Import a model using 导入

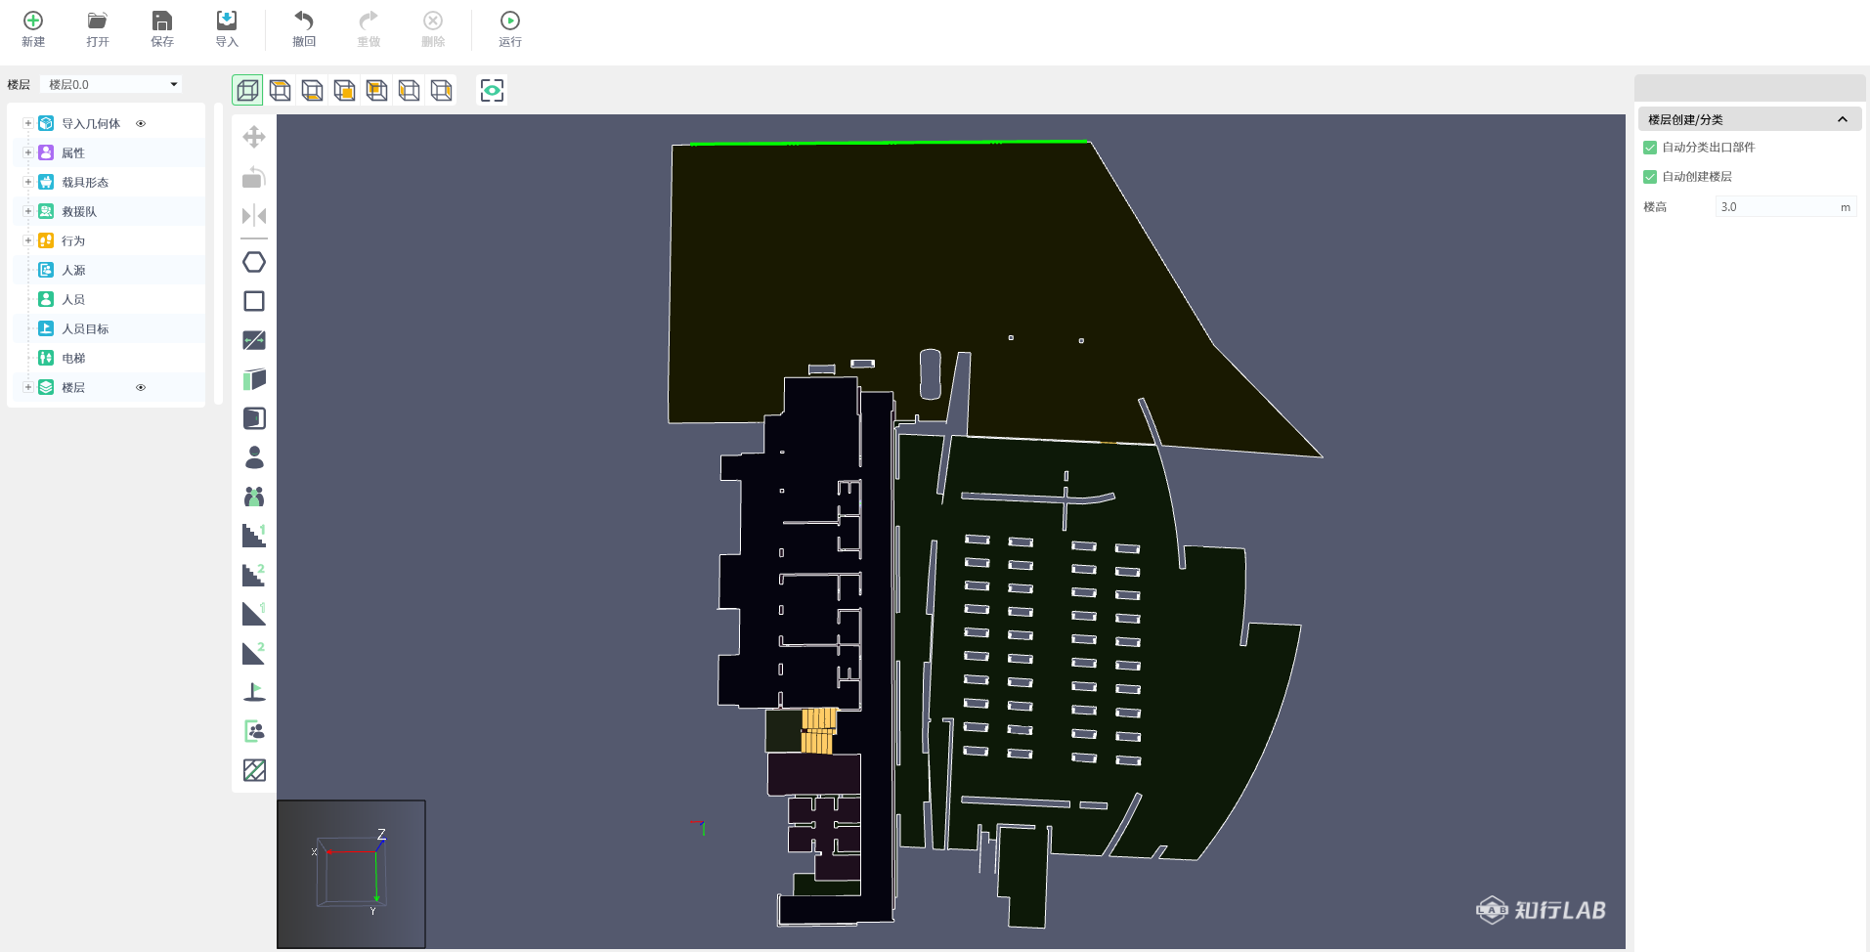coord(227,28)
